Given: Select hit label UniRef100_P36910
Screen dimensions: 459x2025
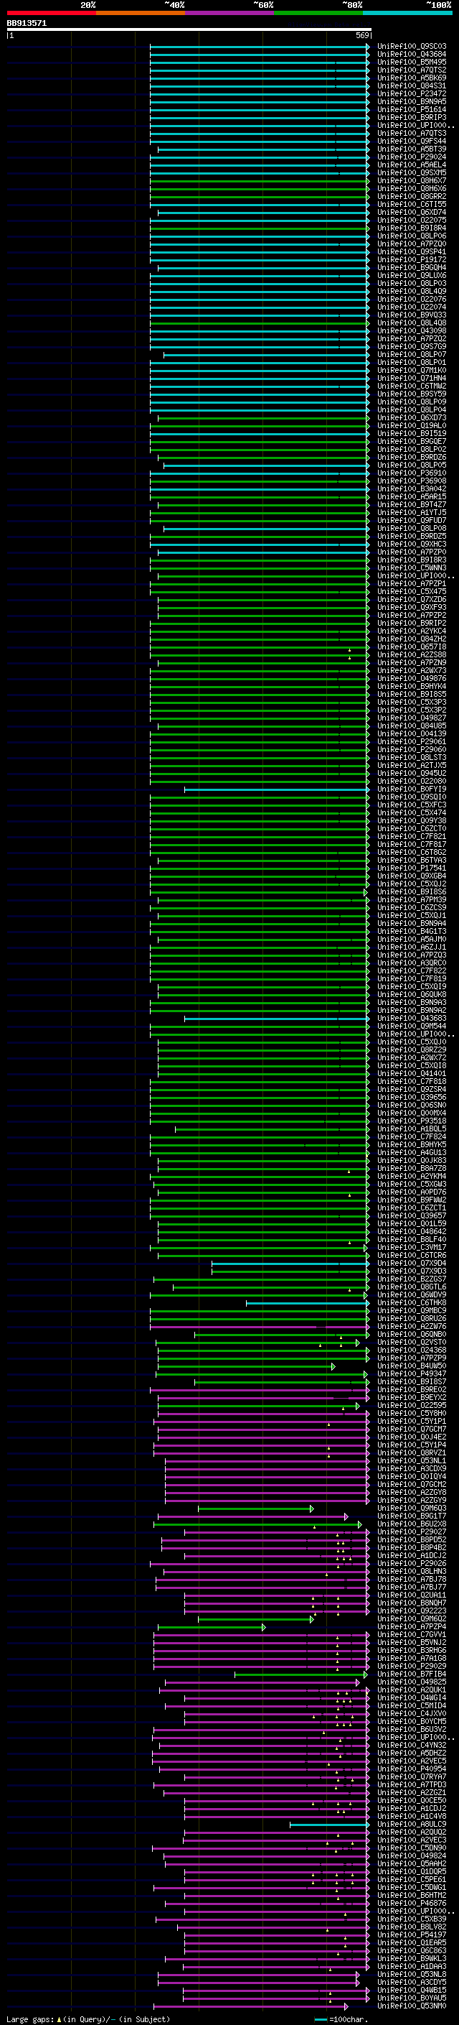Looking at the screenshot, I should pyautogui.click(x=412, y=473).
